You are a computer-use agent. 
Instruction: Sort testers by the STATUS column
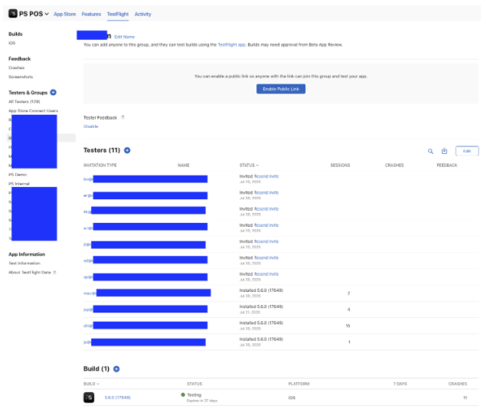click(249, 165)
